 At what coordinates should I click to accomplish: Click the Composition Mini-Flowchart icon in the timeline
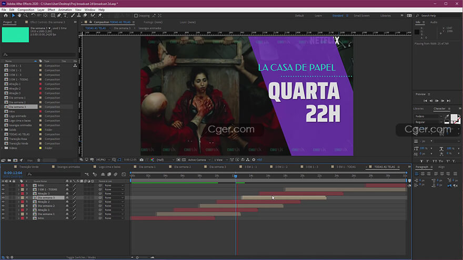pos(86,174)
